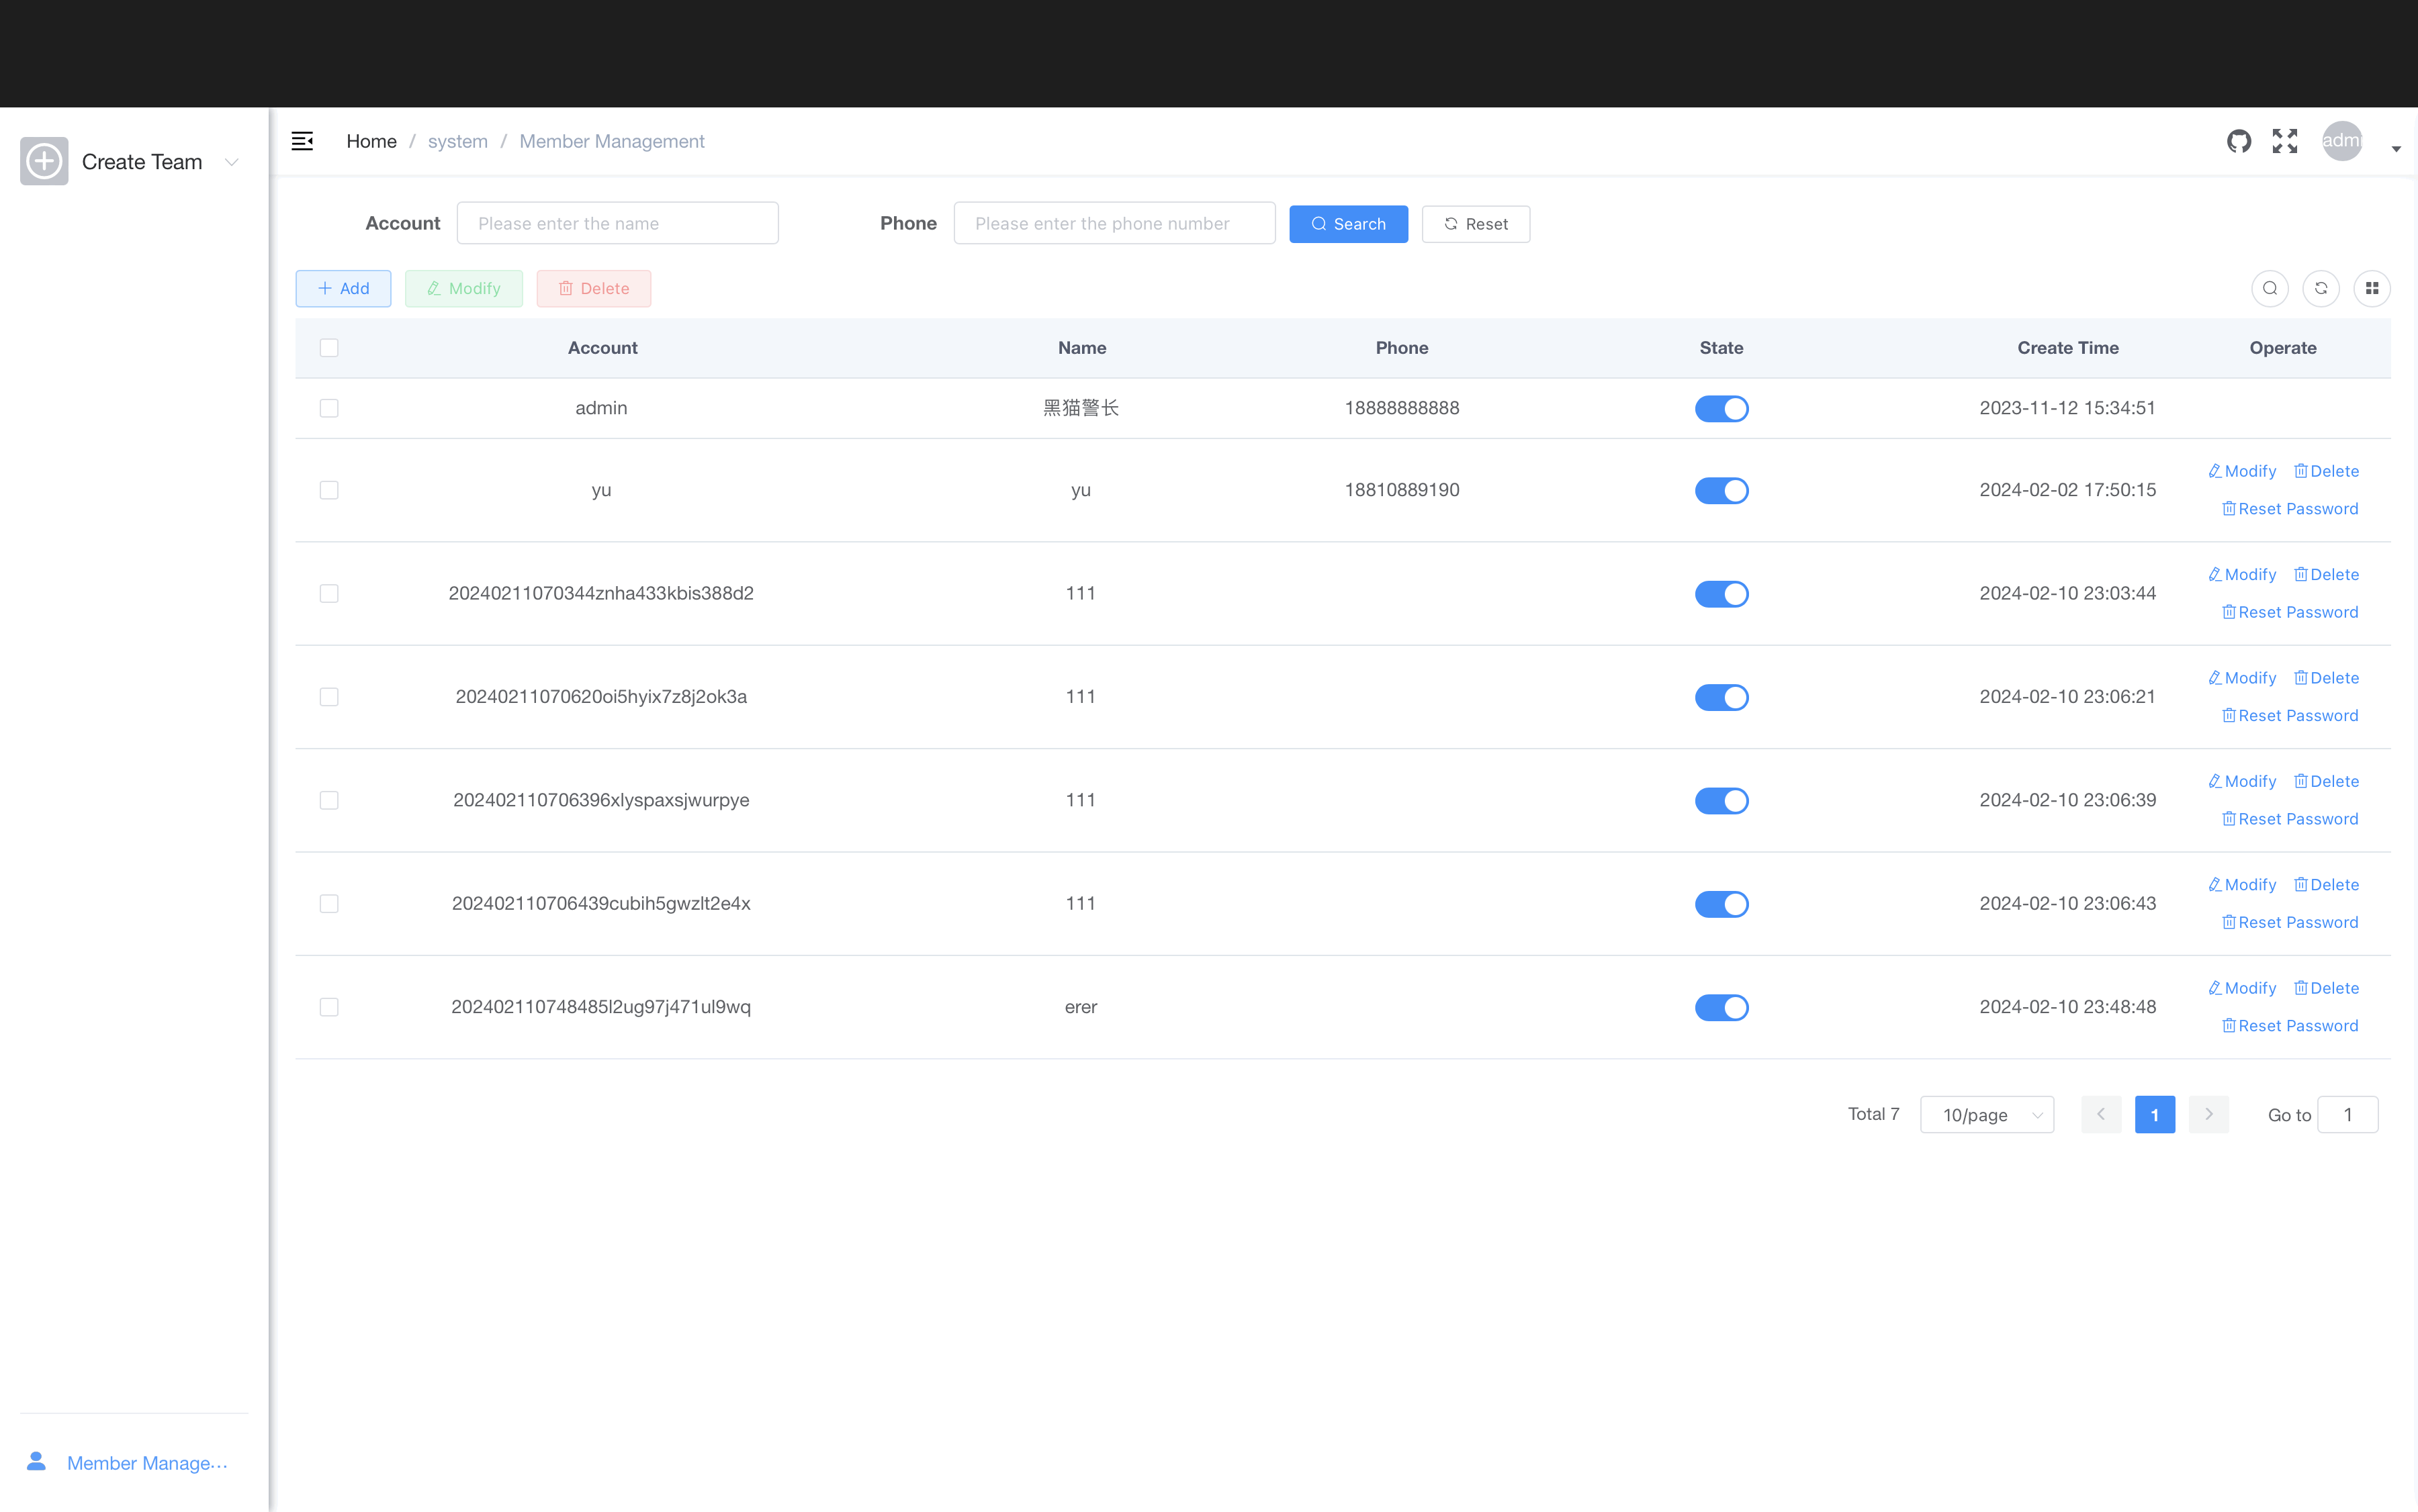Image resolution: width=2418 pixels, height=1512 pixels.
Task: Go to Home via breadcrumb
Action: click(x=371, y=141)
